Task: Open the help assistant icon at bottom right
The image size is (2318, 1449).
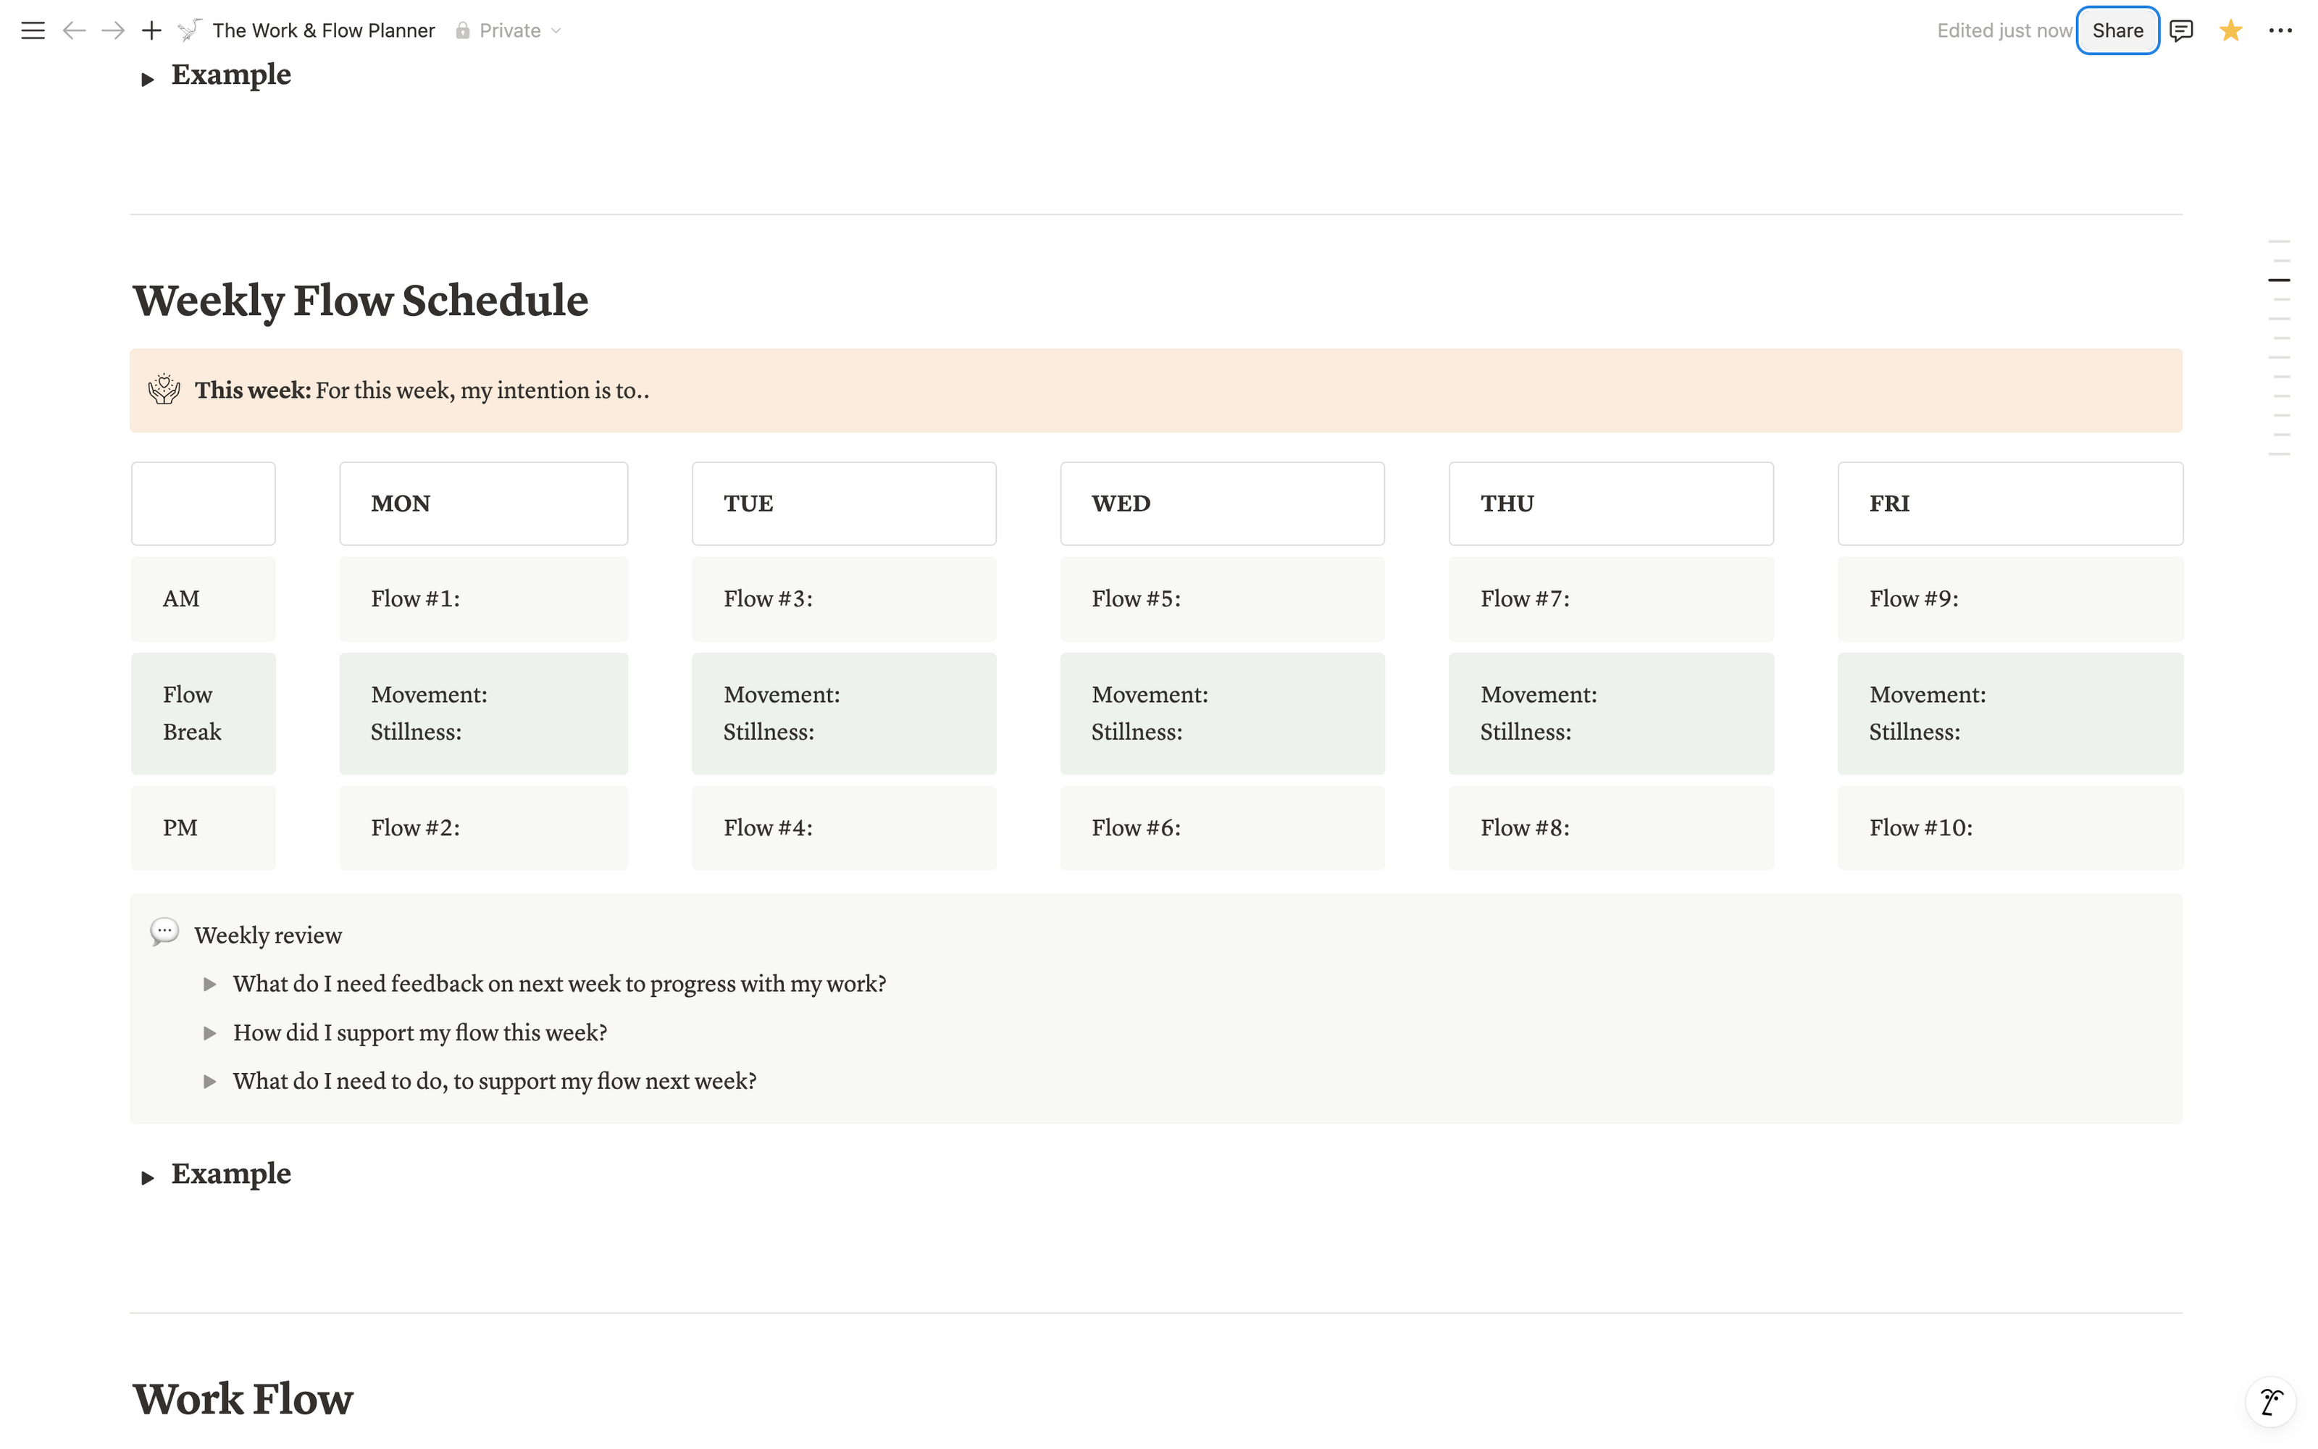Action: [x=2270, y=1401]
